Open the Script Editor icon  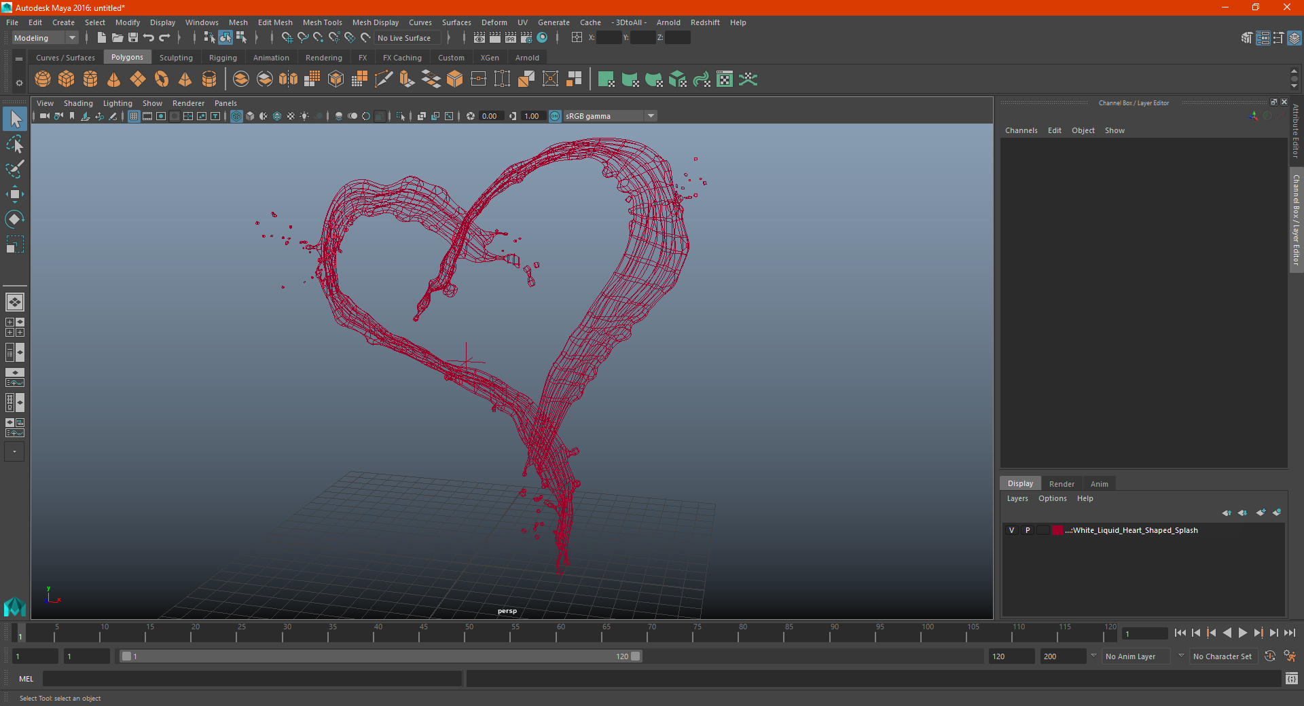[1291, 678]
